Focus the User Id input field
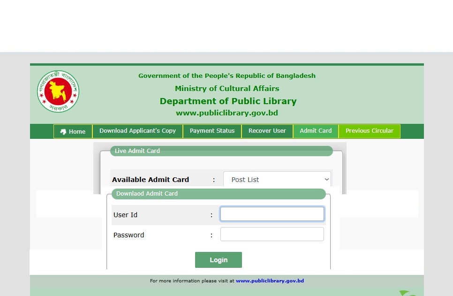453x296 pixels. [x=272, y=214]
